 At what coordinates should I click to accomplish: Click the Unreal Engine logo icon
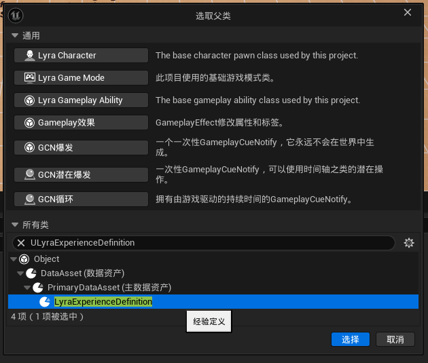tap(16, 16)
